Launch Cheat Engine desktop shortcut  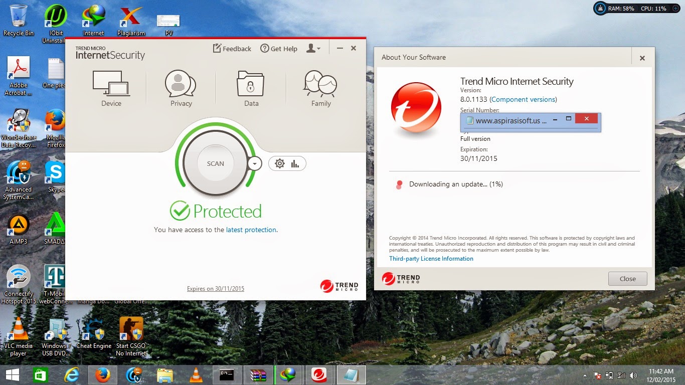(93, 333)
